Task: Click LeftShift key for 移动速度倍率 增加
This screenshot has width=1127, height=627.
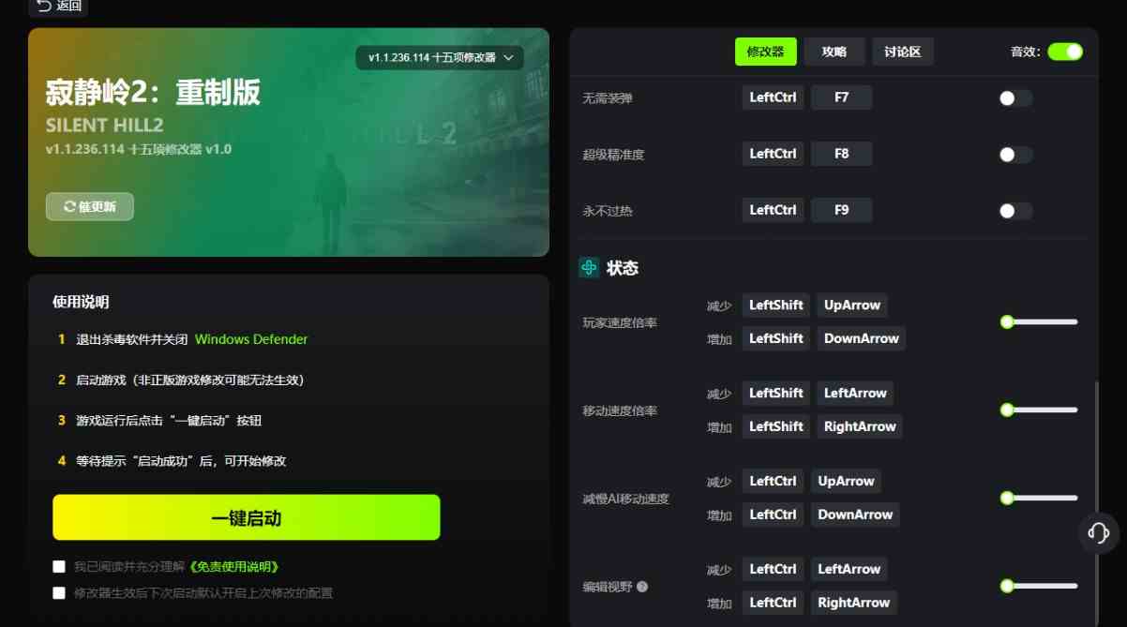Action: pyautogui.click(x=776, y=426)
